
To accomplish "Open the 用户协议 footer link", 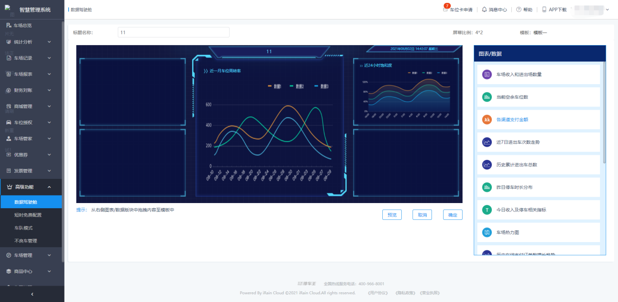I will (x=377, y=293).
